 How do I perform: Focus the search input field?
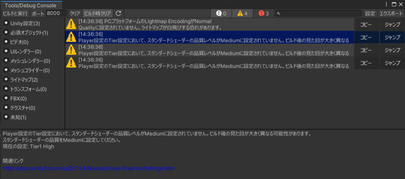point(318,14)
